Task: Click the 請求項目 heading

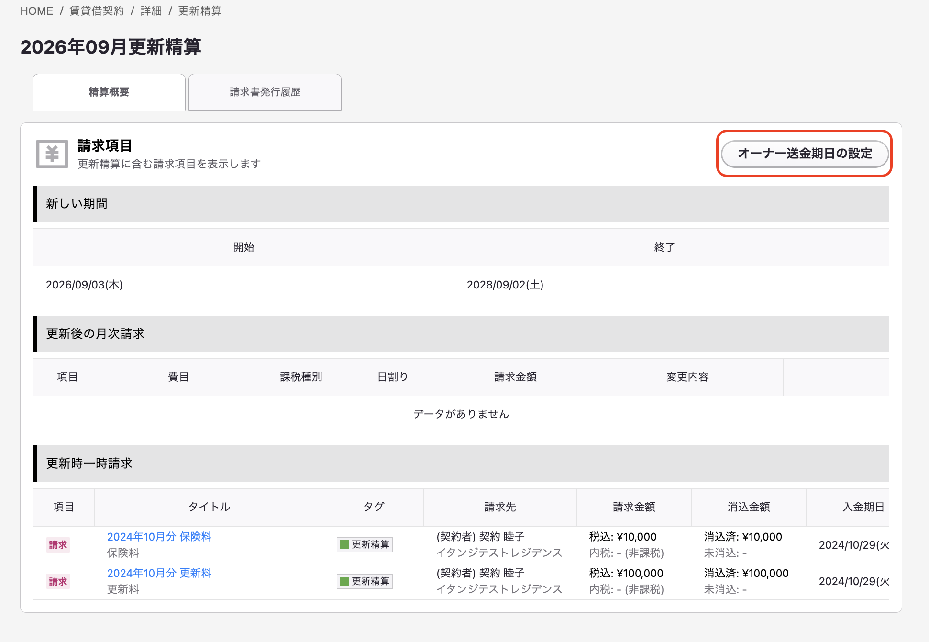Action: tap(105, 145)
